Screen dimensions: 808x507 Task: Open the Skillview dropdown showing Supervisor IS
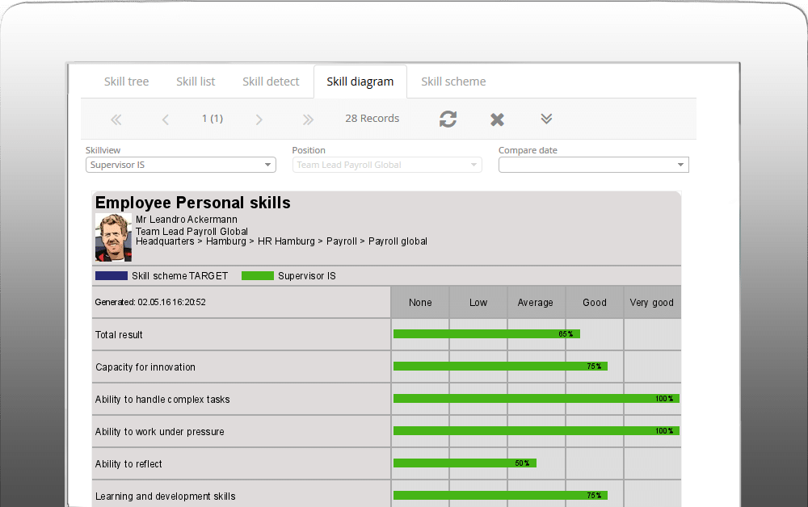tap(181, 165)
